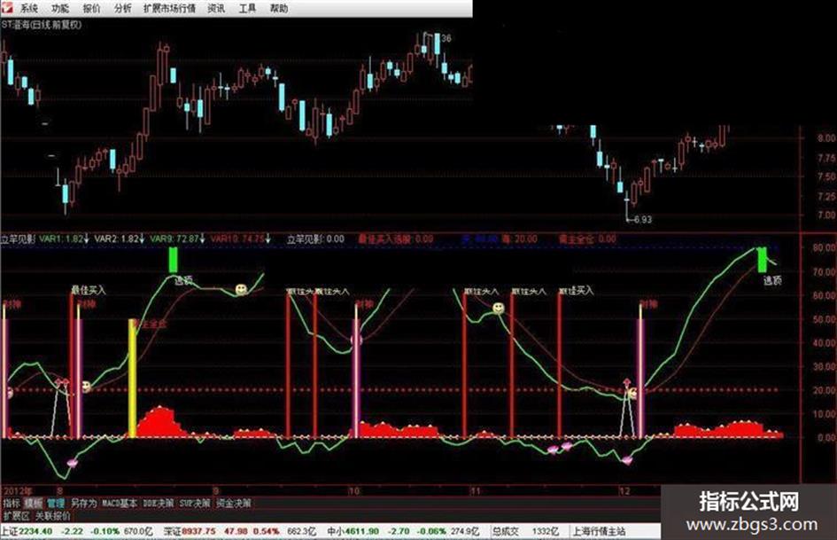Click the app logo icon in menu bar
The width and height of the screenshot is (837, 540).
[7, 7]
